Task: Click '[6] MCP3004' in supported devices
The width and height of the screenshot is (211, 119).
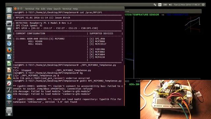Action: click(x=97, y=55)
